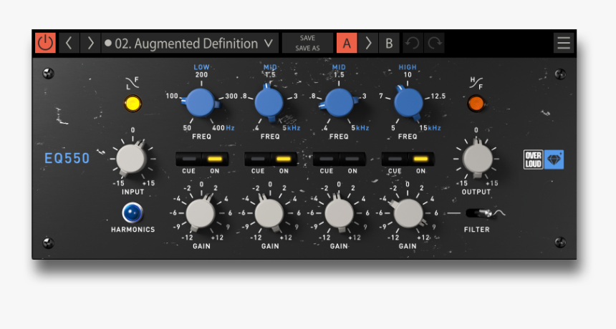Click the HIGH band GAIN knob
The height and width of the screenshot is (329, 616).
408,213
